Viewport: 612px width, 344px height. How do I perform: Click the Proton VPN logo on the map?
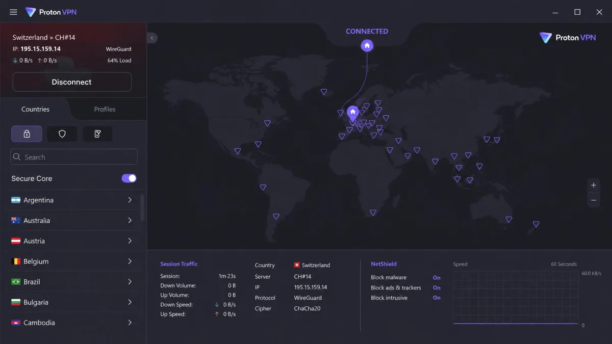[x=568, y=38]
